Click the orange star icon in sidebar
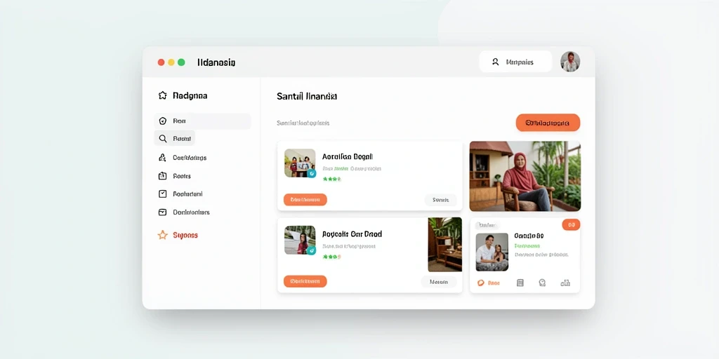 (162, 235)
